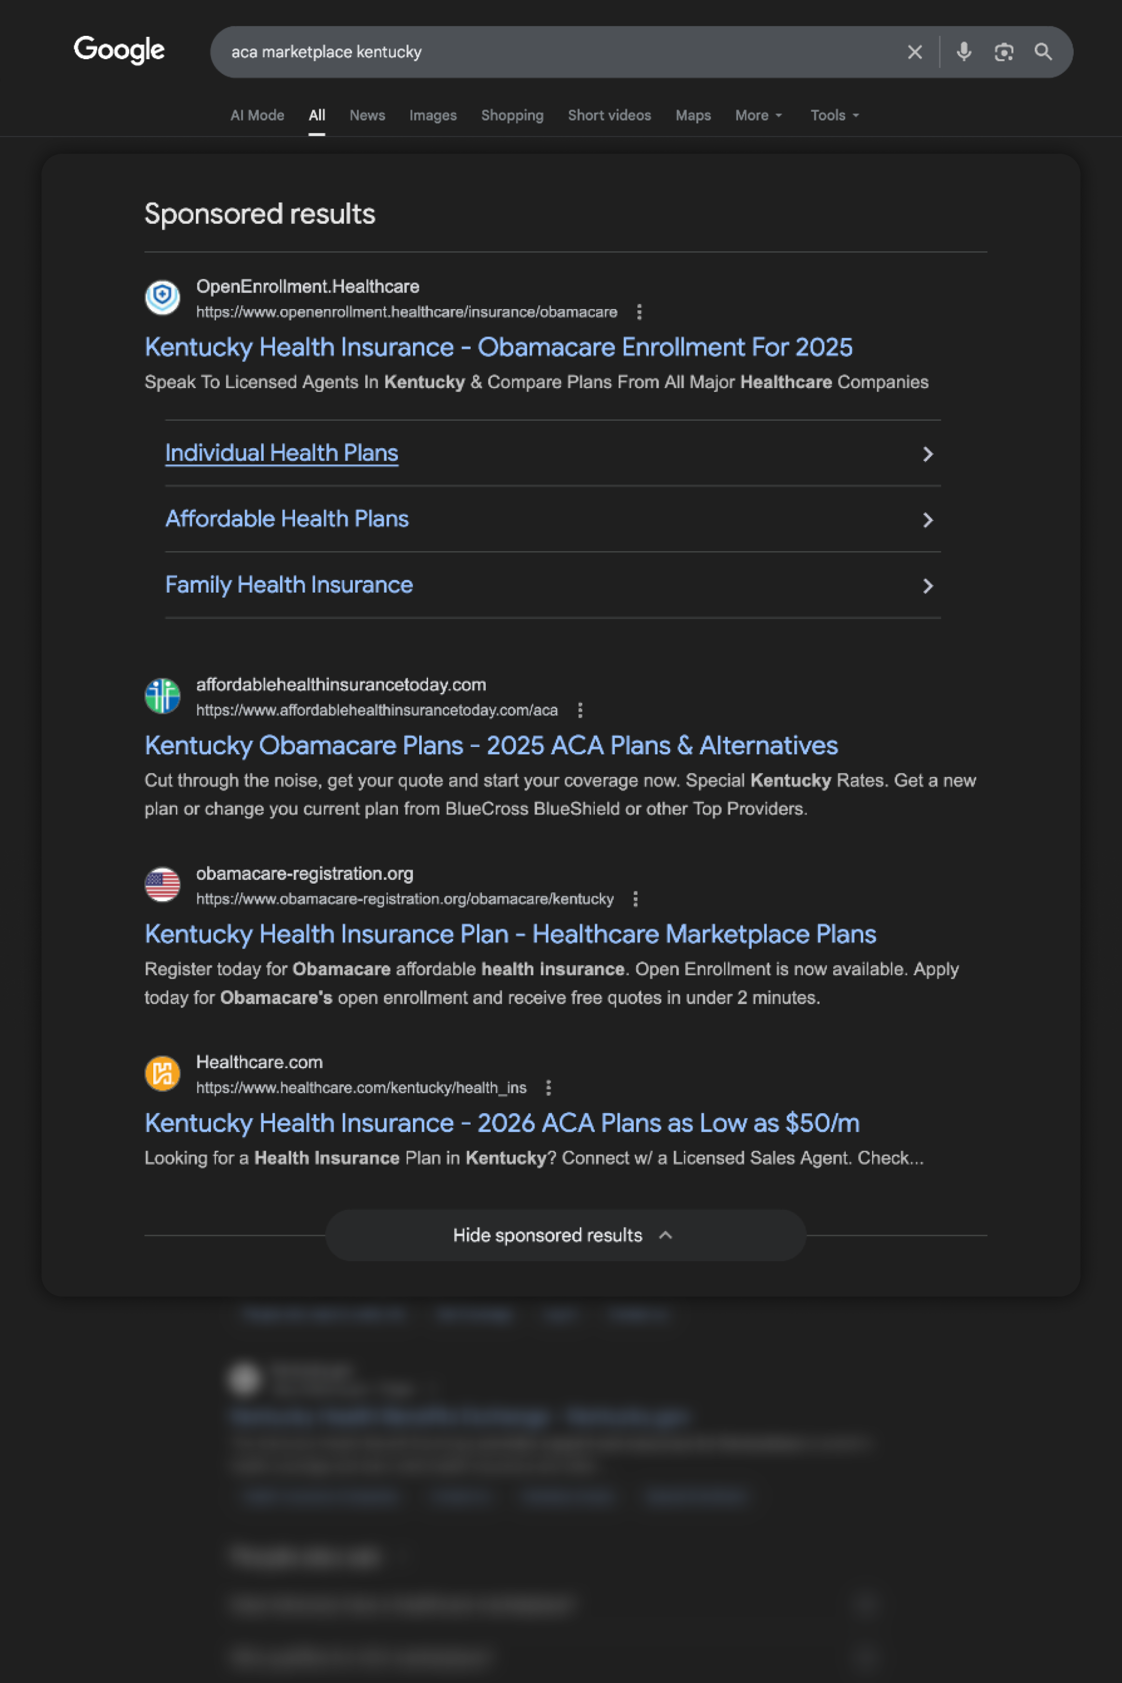Screen dimensions: 1122x1683
Task: Click the Google logo
Action: (119, 51)
